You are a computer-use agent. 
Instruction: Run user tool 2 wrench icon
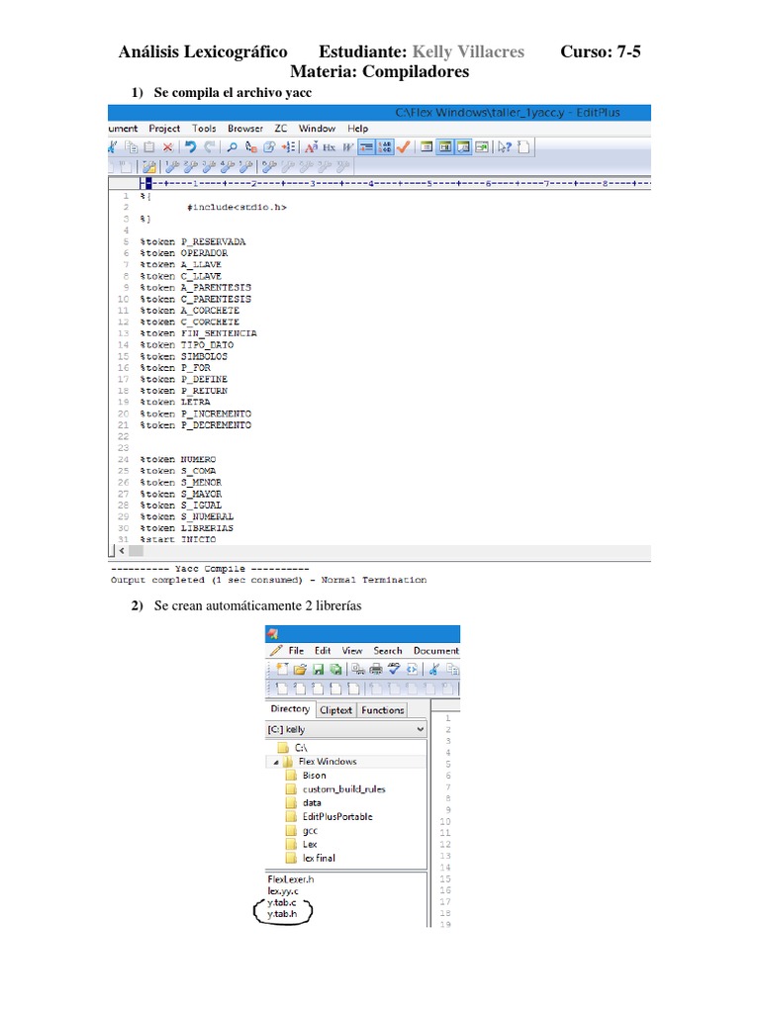tap(190, 167)
